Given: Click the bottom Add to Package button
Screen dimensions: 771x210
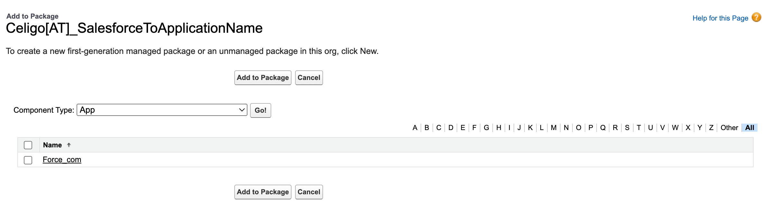Looking at the screenshot, I should point(263,192).
